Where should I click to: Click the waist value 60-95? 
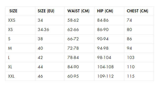coord(73,76)
